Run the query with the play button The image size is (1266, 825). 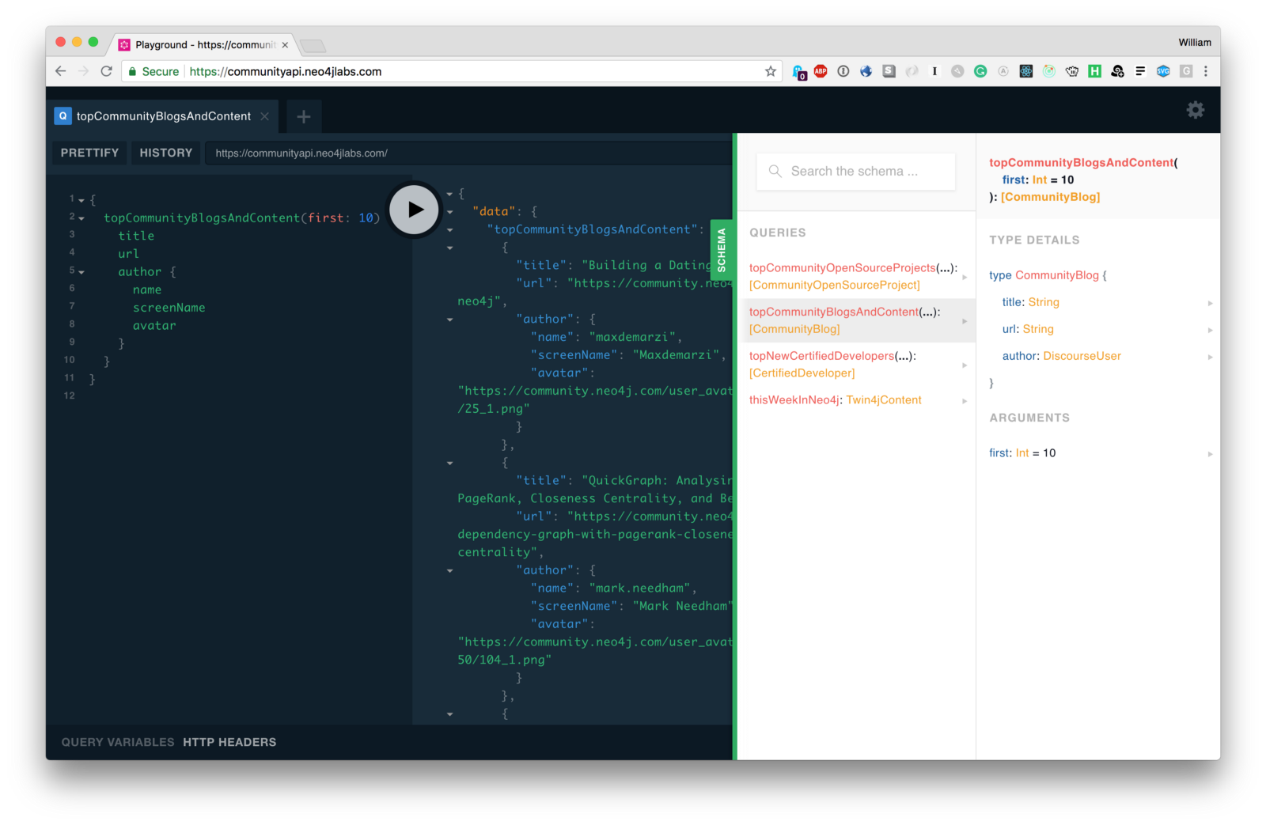[414, 210]
